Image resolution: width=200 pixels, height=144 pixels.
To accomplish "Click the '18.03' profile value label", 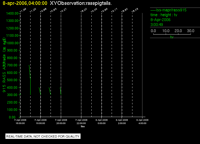I will [135, 10].
